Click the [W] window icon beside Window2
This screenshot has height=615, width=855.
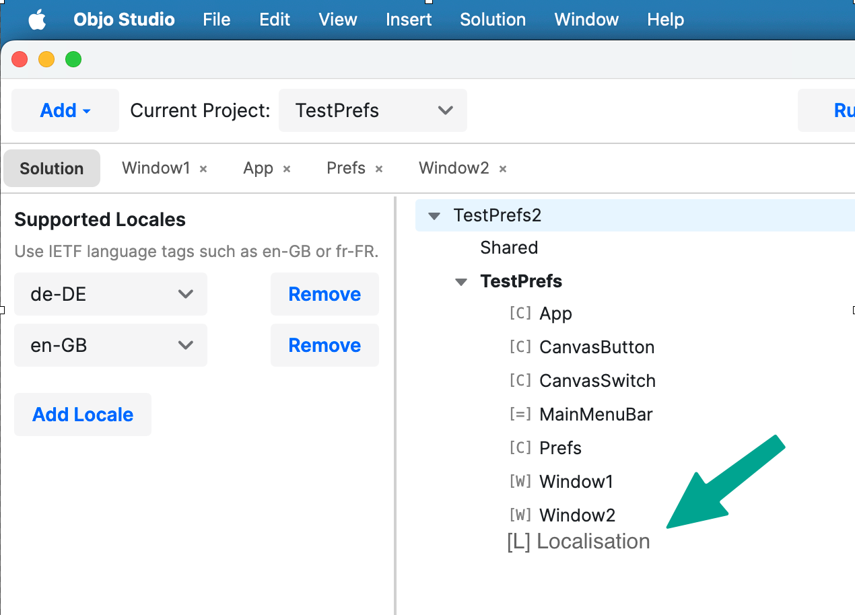coord(520,515)
